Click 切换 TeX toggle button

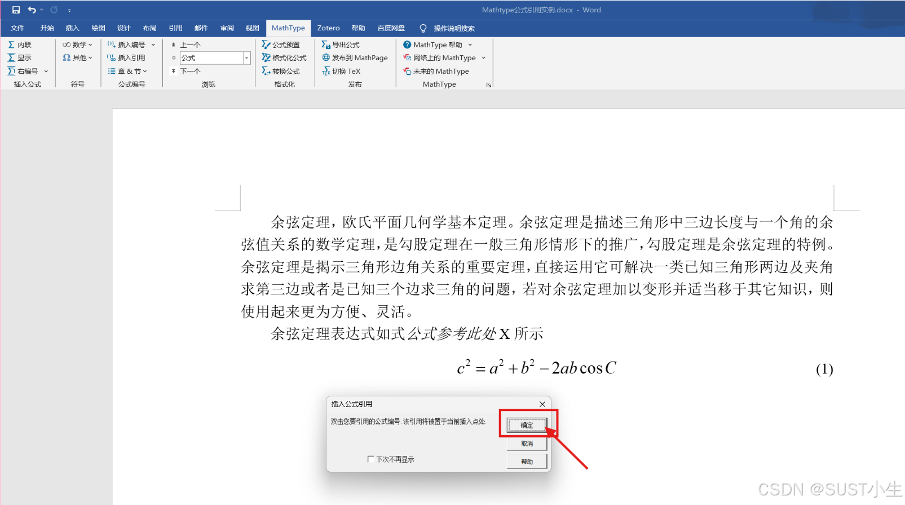tap(341, 71)
